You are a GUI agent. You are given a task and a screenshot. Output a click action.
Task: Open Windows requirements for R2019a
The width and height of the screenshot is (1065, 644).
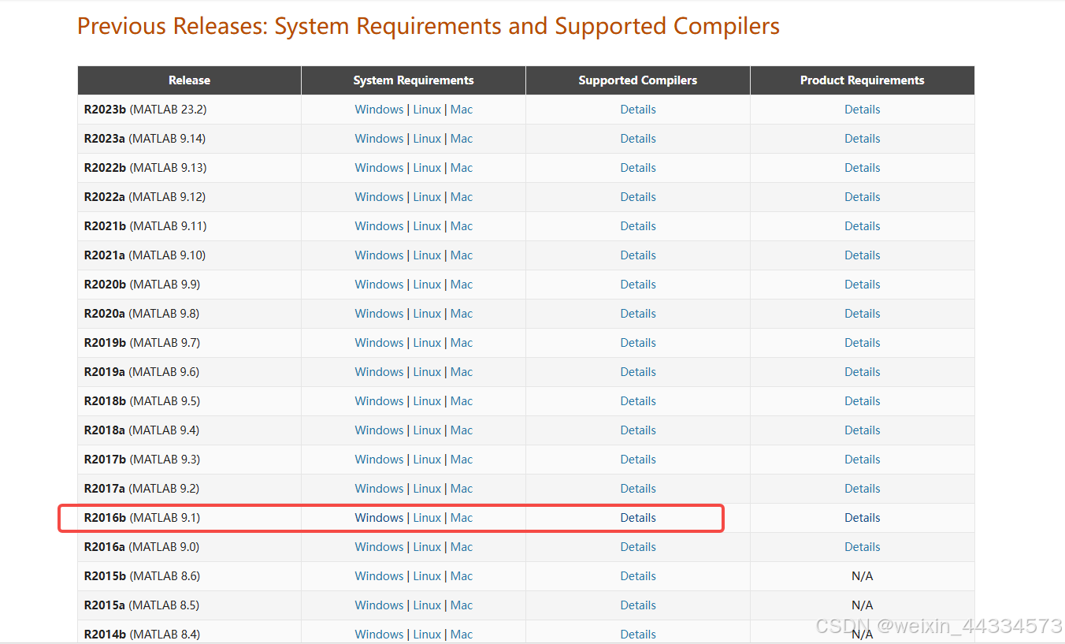pyautogui.click(x=379, y=372)
